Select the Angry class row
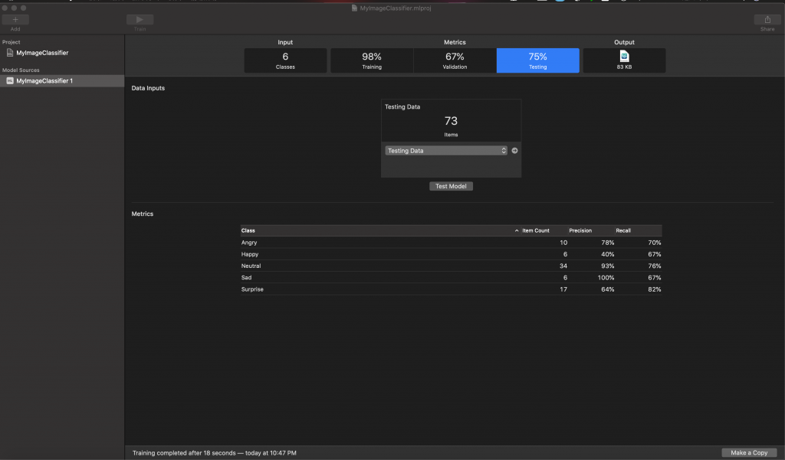This screenshot has width=785, height=460. click(x=451, y=243)
